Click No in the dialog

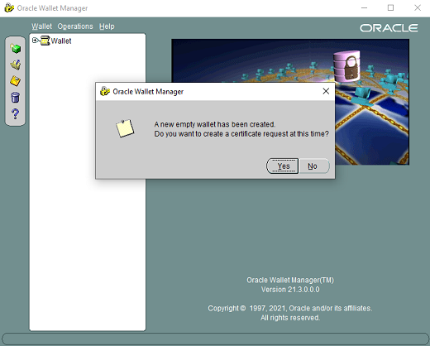click(313, 166)
